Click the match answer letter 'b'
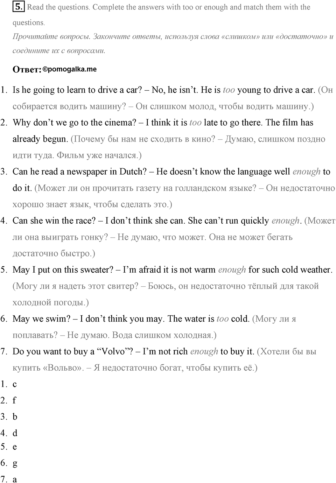This screenshot has width=336, height=483. click(15, 416)
